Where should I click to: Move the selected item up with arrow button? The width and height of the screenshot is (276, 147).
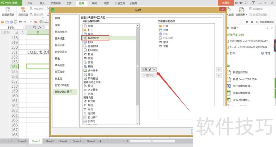tap(219, 70)
